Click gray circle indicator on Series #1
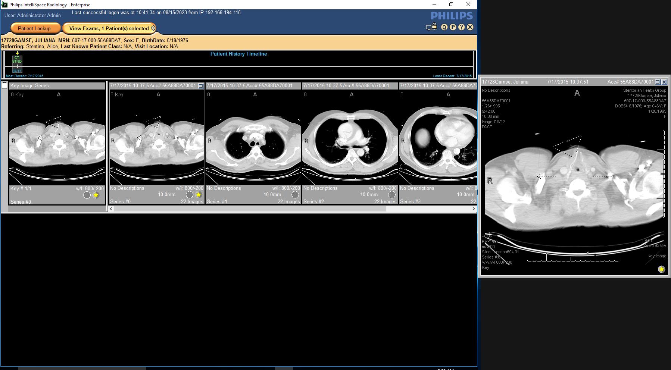Image resolution: width=671 pixels, height=370 pixels. tap(295, 195)
